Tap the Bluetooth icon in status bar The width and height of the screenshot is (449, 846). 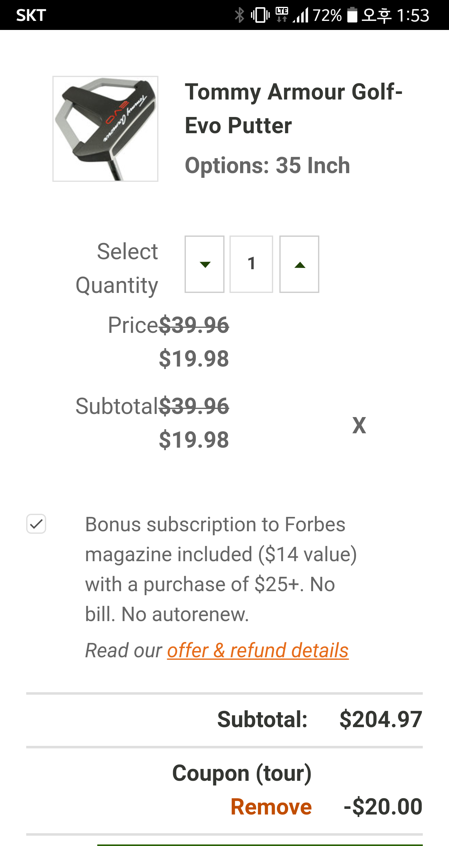[239, 15]
